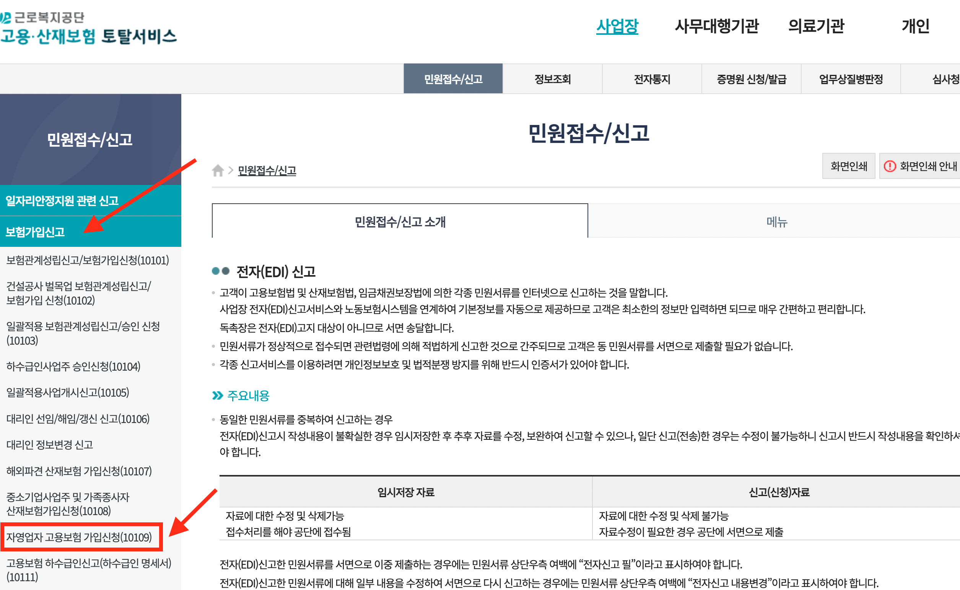Select the 의료기관 top menu

pyautogui.click(x=816, y=26)
